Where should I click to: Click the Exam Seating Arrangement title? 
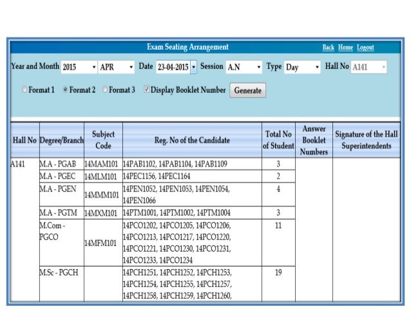tap(187, 47)
